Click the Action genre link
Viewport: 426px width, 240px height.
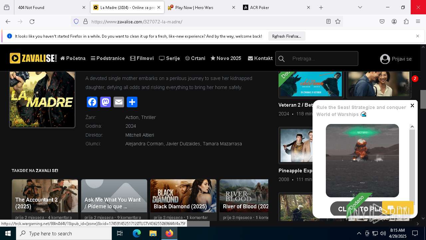[132, 117]
